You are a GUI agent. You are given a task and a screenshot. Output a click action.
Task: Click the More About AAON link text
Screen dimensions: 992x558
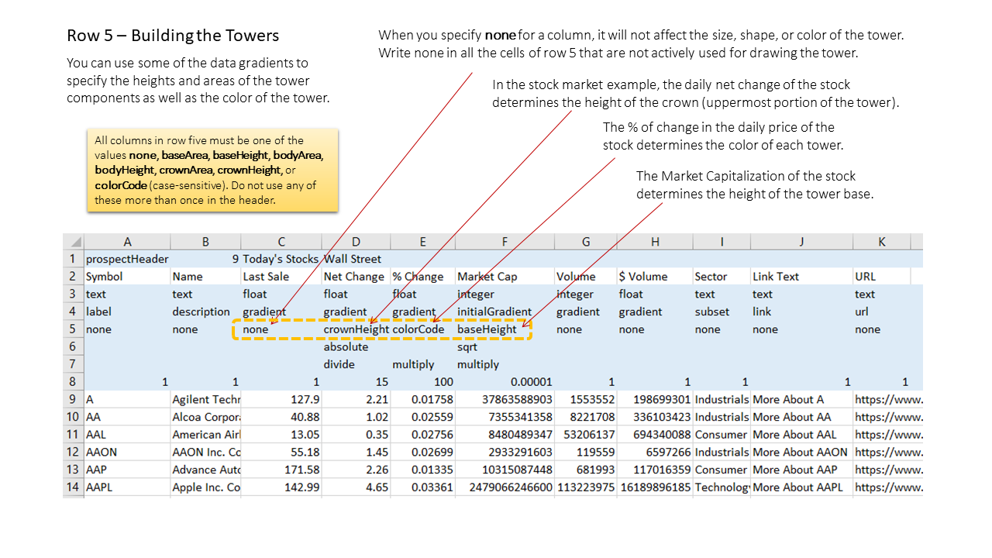pyautogui.click(x=801, y=452)
